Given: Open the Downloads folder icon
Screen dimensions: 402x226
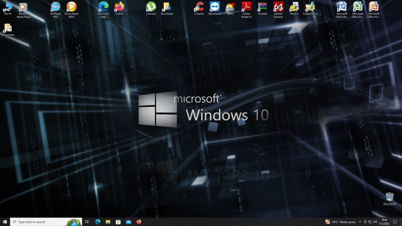Looking at the screenshot, I should (167, 8).
